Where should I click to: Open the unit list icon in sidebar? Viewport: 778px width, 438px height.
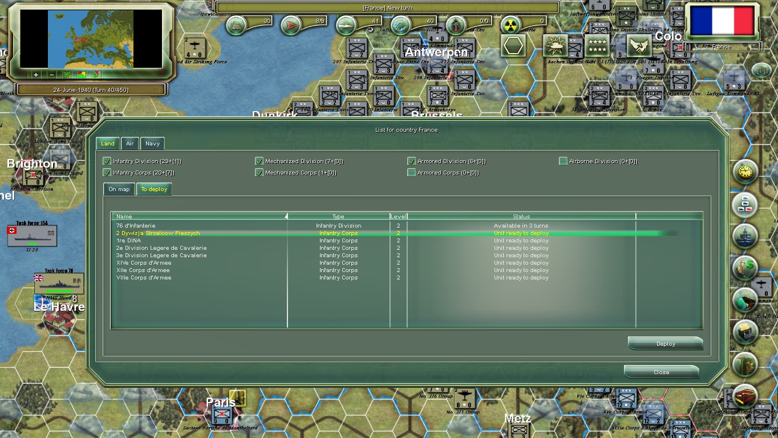[745, 204]
